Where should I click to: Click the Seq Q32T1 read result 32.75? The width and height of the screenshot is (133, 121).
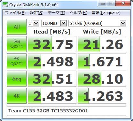coord(52,44)
